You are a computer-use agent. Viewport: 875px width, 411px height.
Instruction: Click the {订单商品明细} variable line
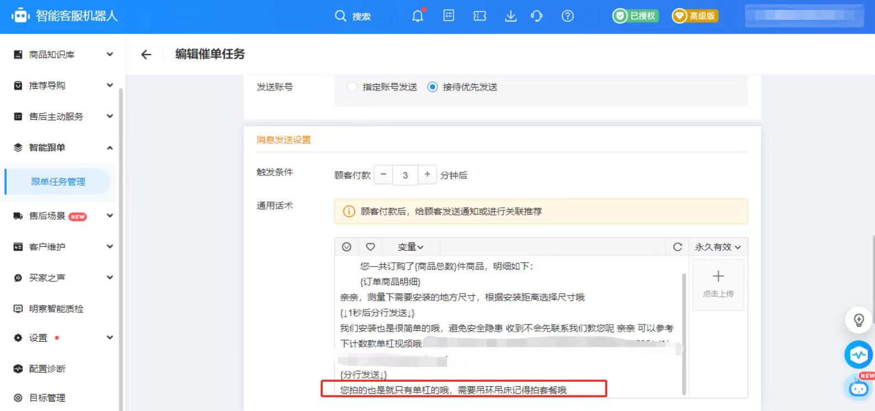pyautogui.click(x=390, y=282)
